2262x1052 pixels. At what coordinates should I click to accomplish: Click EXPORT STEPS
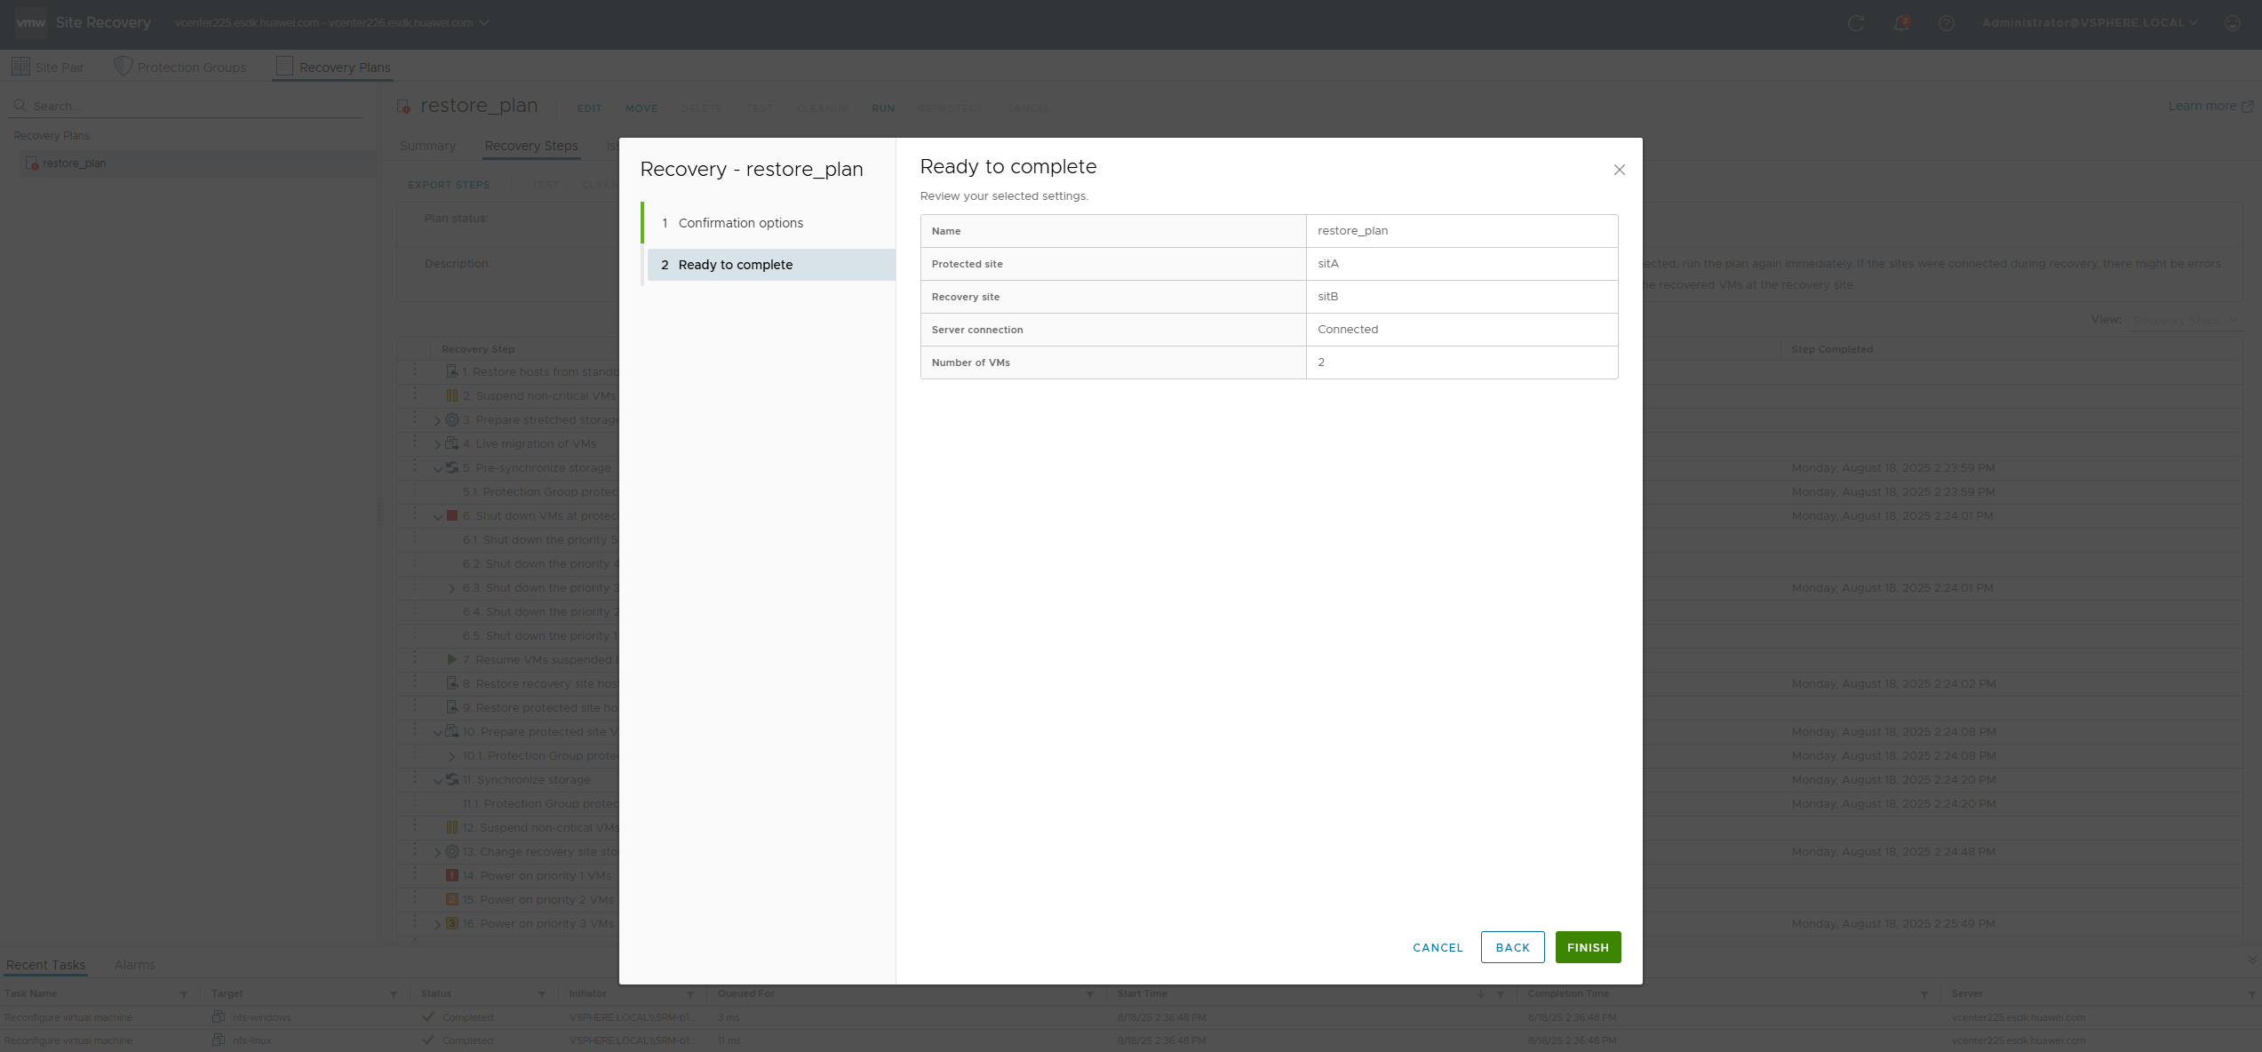tap(449, 185)
